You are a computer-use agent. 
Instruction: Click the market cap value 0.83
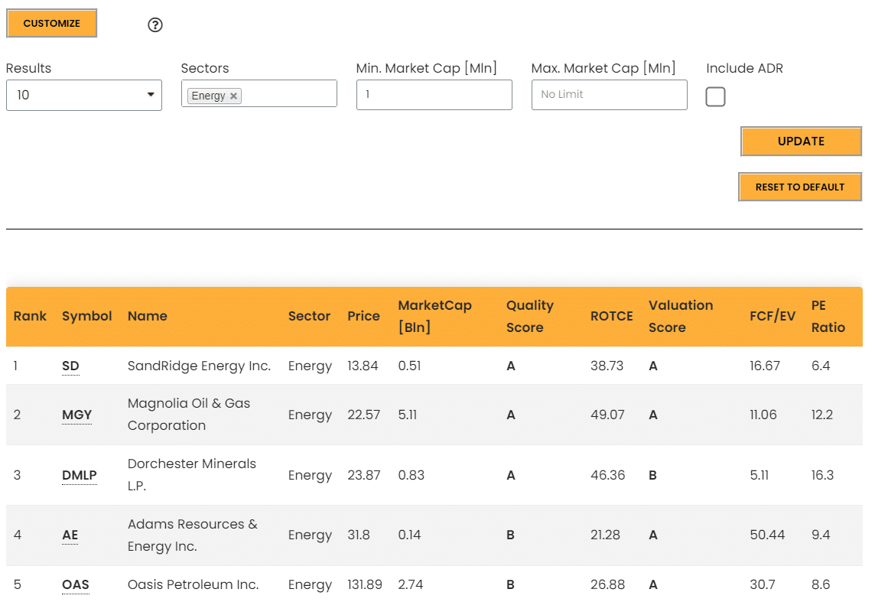tap(411, 475)
